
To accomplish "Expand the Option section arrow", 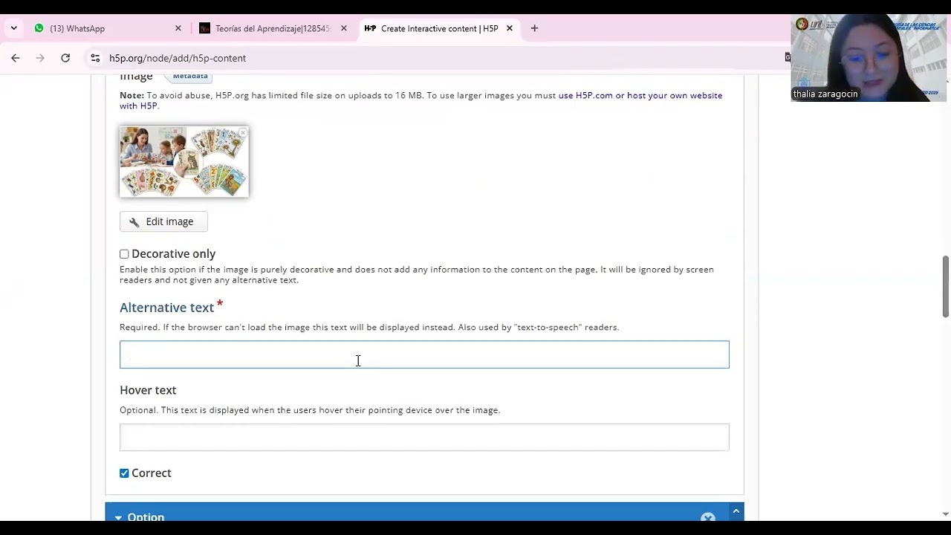I will [118, 517].
